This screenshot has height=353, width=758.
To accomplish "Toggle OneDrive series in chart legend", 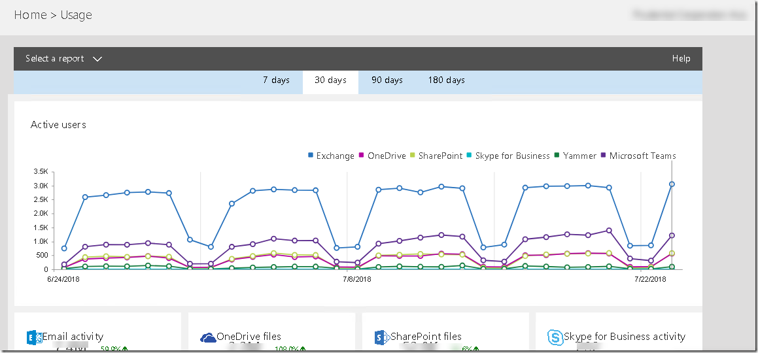I will coord(382,156).
